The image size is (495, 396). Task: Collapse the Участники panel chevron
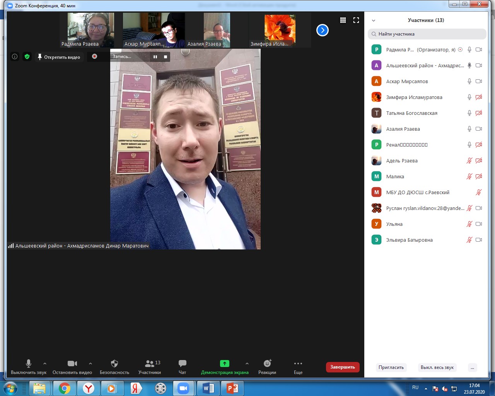[374, 20]
